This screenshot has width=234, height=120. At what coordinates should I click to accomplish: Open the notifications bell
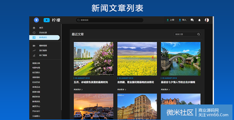pos(199,20)
